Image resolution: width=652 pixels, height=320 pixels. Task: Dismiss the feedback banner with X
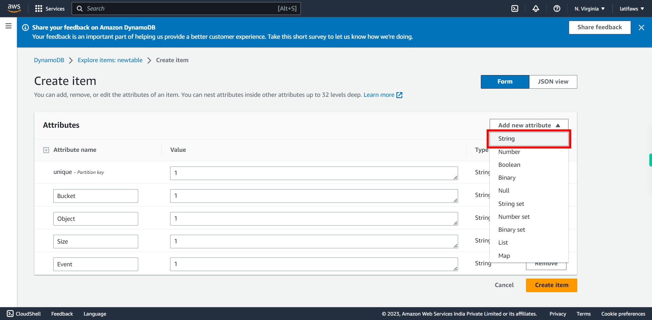pos(641,28)
